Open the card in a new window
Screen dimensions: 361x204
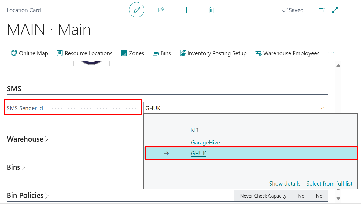(322, 10)
